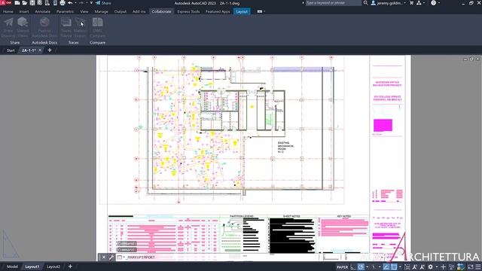Screen dimensions: 482x271
Task: Open the Output ribbon tab
Action: coord(120,11)
